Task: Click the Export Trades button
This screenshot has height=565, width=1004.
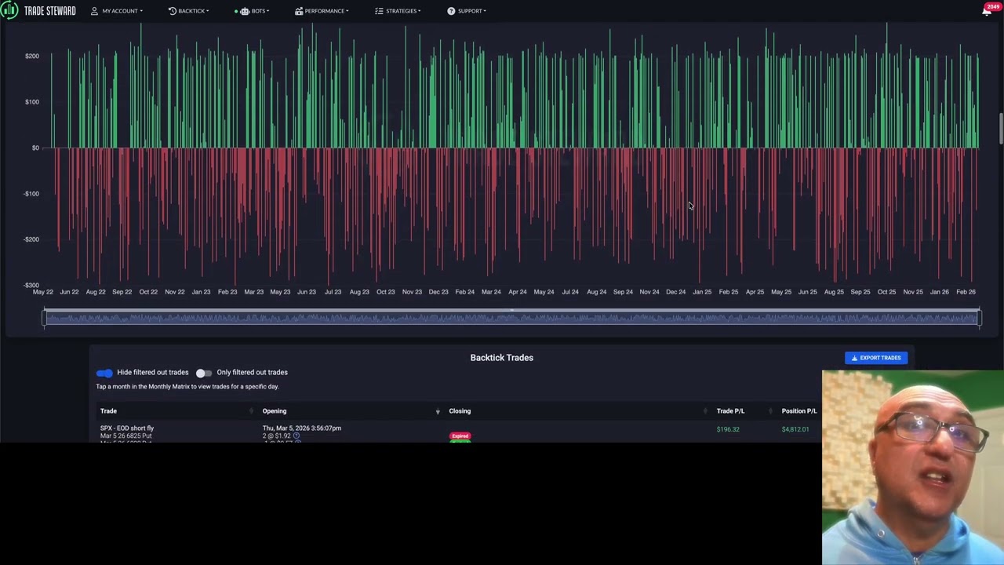Action: coord(876,358)
